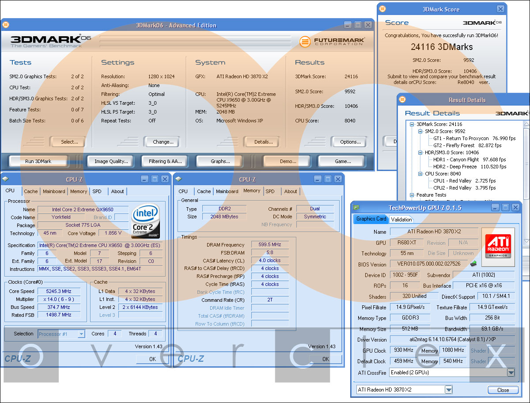Collapse the CPU Score: 8040 node

coord(420,174)
